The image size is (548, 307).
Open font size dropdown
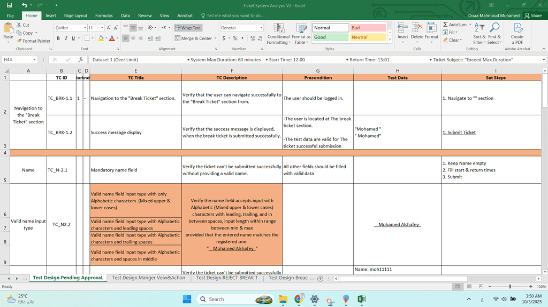point(102,28)
